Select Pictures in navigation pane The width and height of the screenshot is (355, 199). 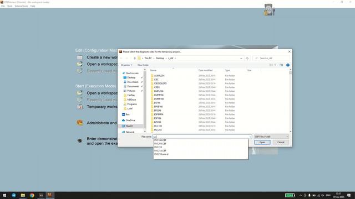tap(131, 91)
